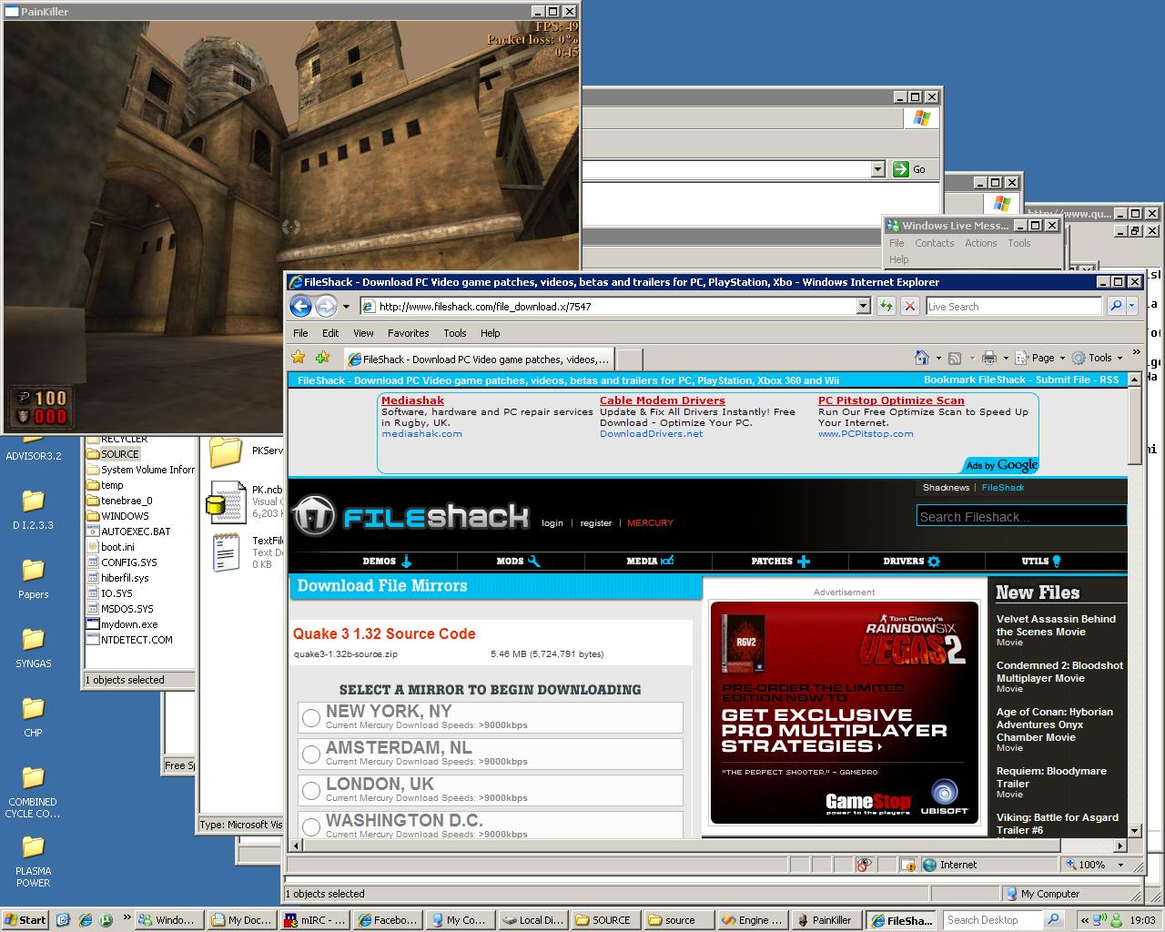Open the address bar URL history dropdown
Image resolution: width=1165 pixels, height=932 pixels.
click(864, 306)
